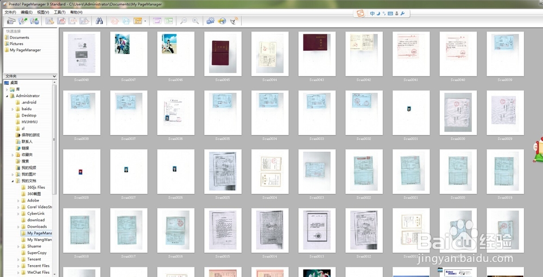The image size is (543, 277).
Task: Select the 360js Files folder
Action: (33, 188)
